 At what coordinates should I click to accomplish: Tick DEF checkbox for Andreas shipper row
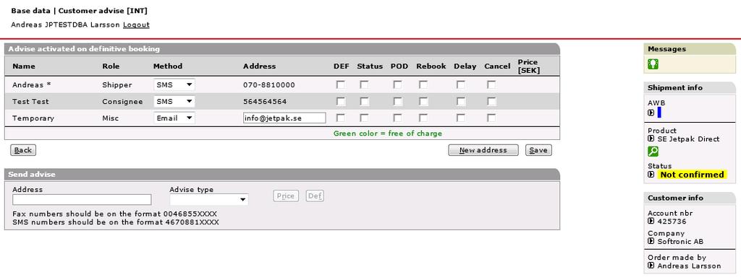pos(340,85)
